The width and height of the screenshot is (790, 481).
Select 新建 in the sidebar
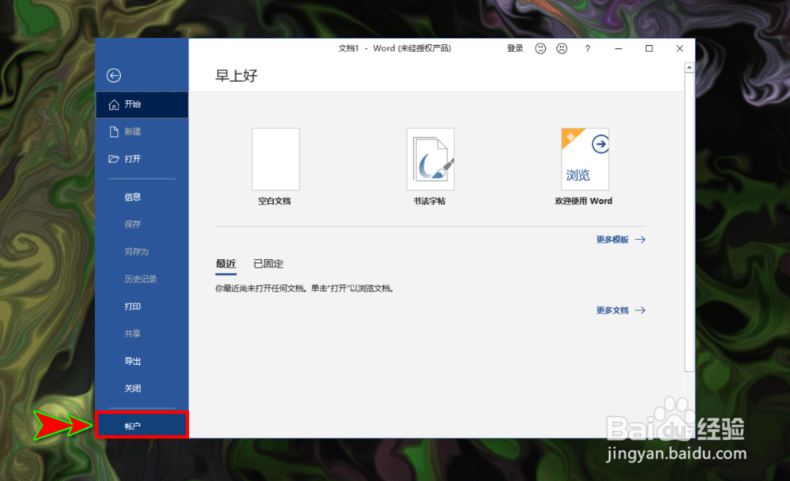point(141,131)
